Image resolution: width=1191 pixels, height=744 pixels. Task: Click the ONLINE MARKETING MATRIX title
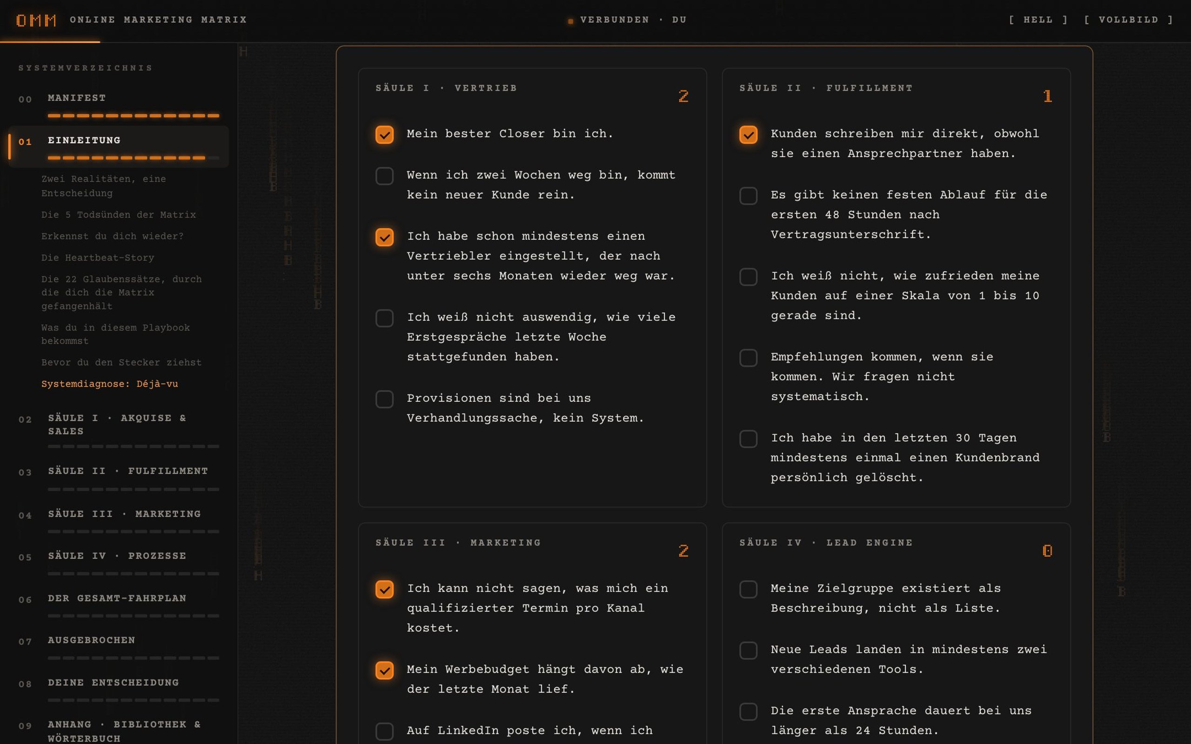[x=159, y=20]
